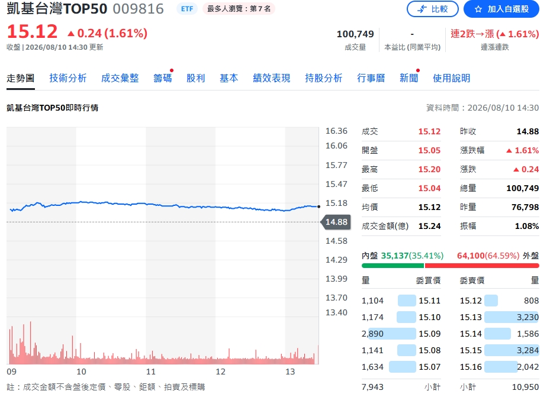Click ask price 15.15
550x394 pixels.
point(471,350)
